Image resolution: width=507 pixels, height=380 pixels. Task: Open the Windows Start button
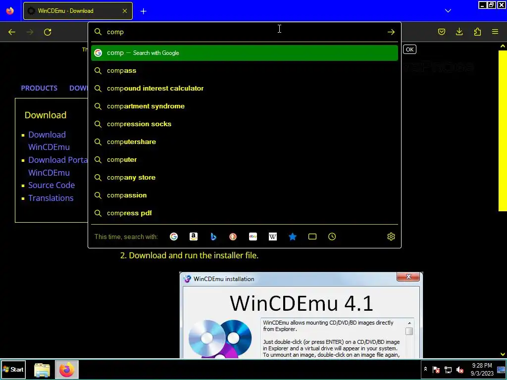click(x=13, y=369)
